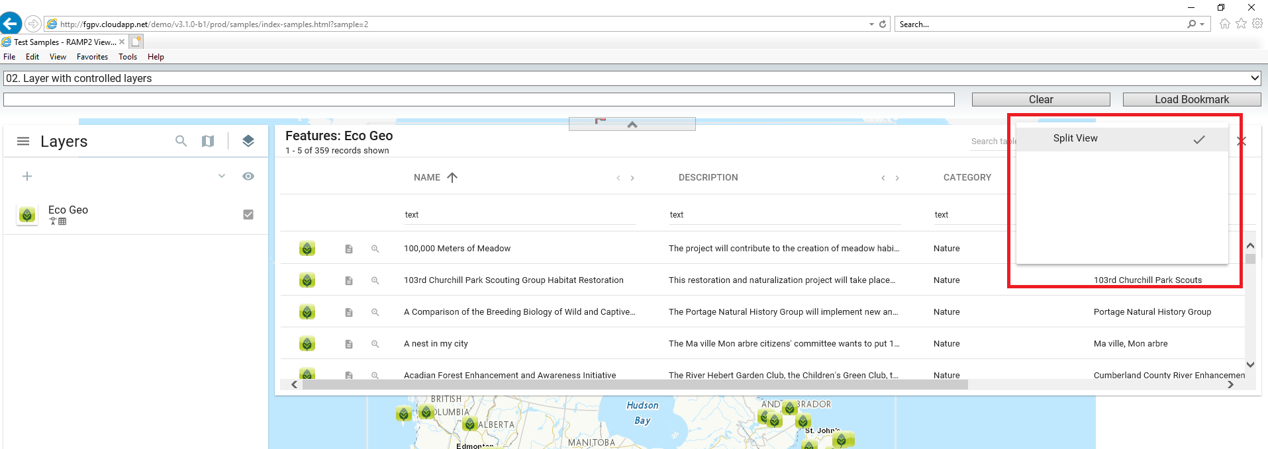This screenshot has width=1268, height=449.
Task: Move NAME column left
Action: click(618, 178)
